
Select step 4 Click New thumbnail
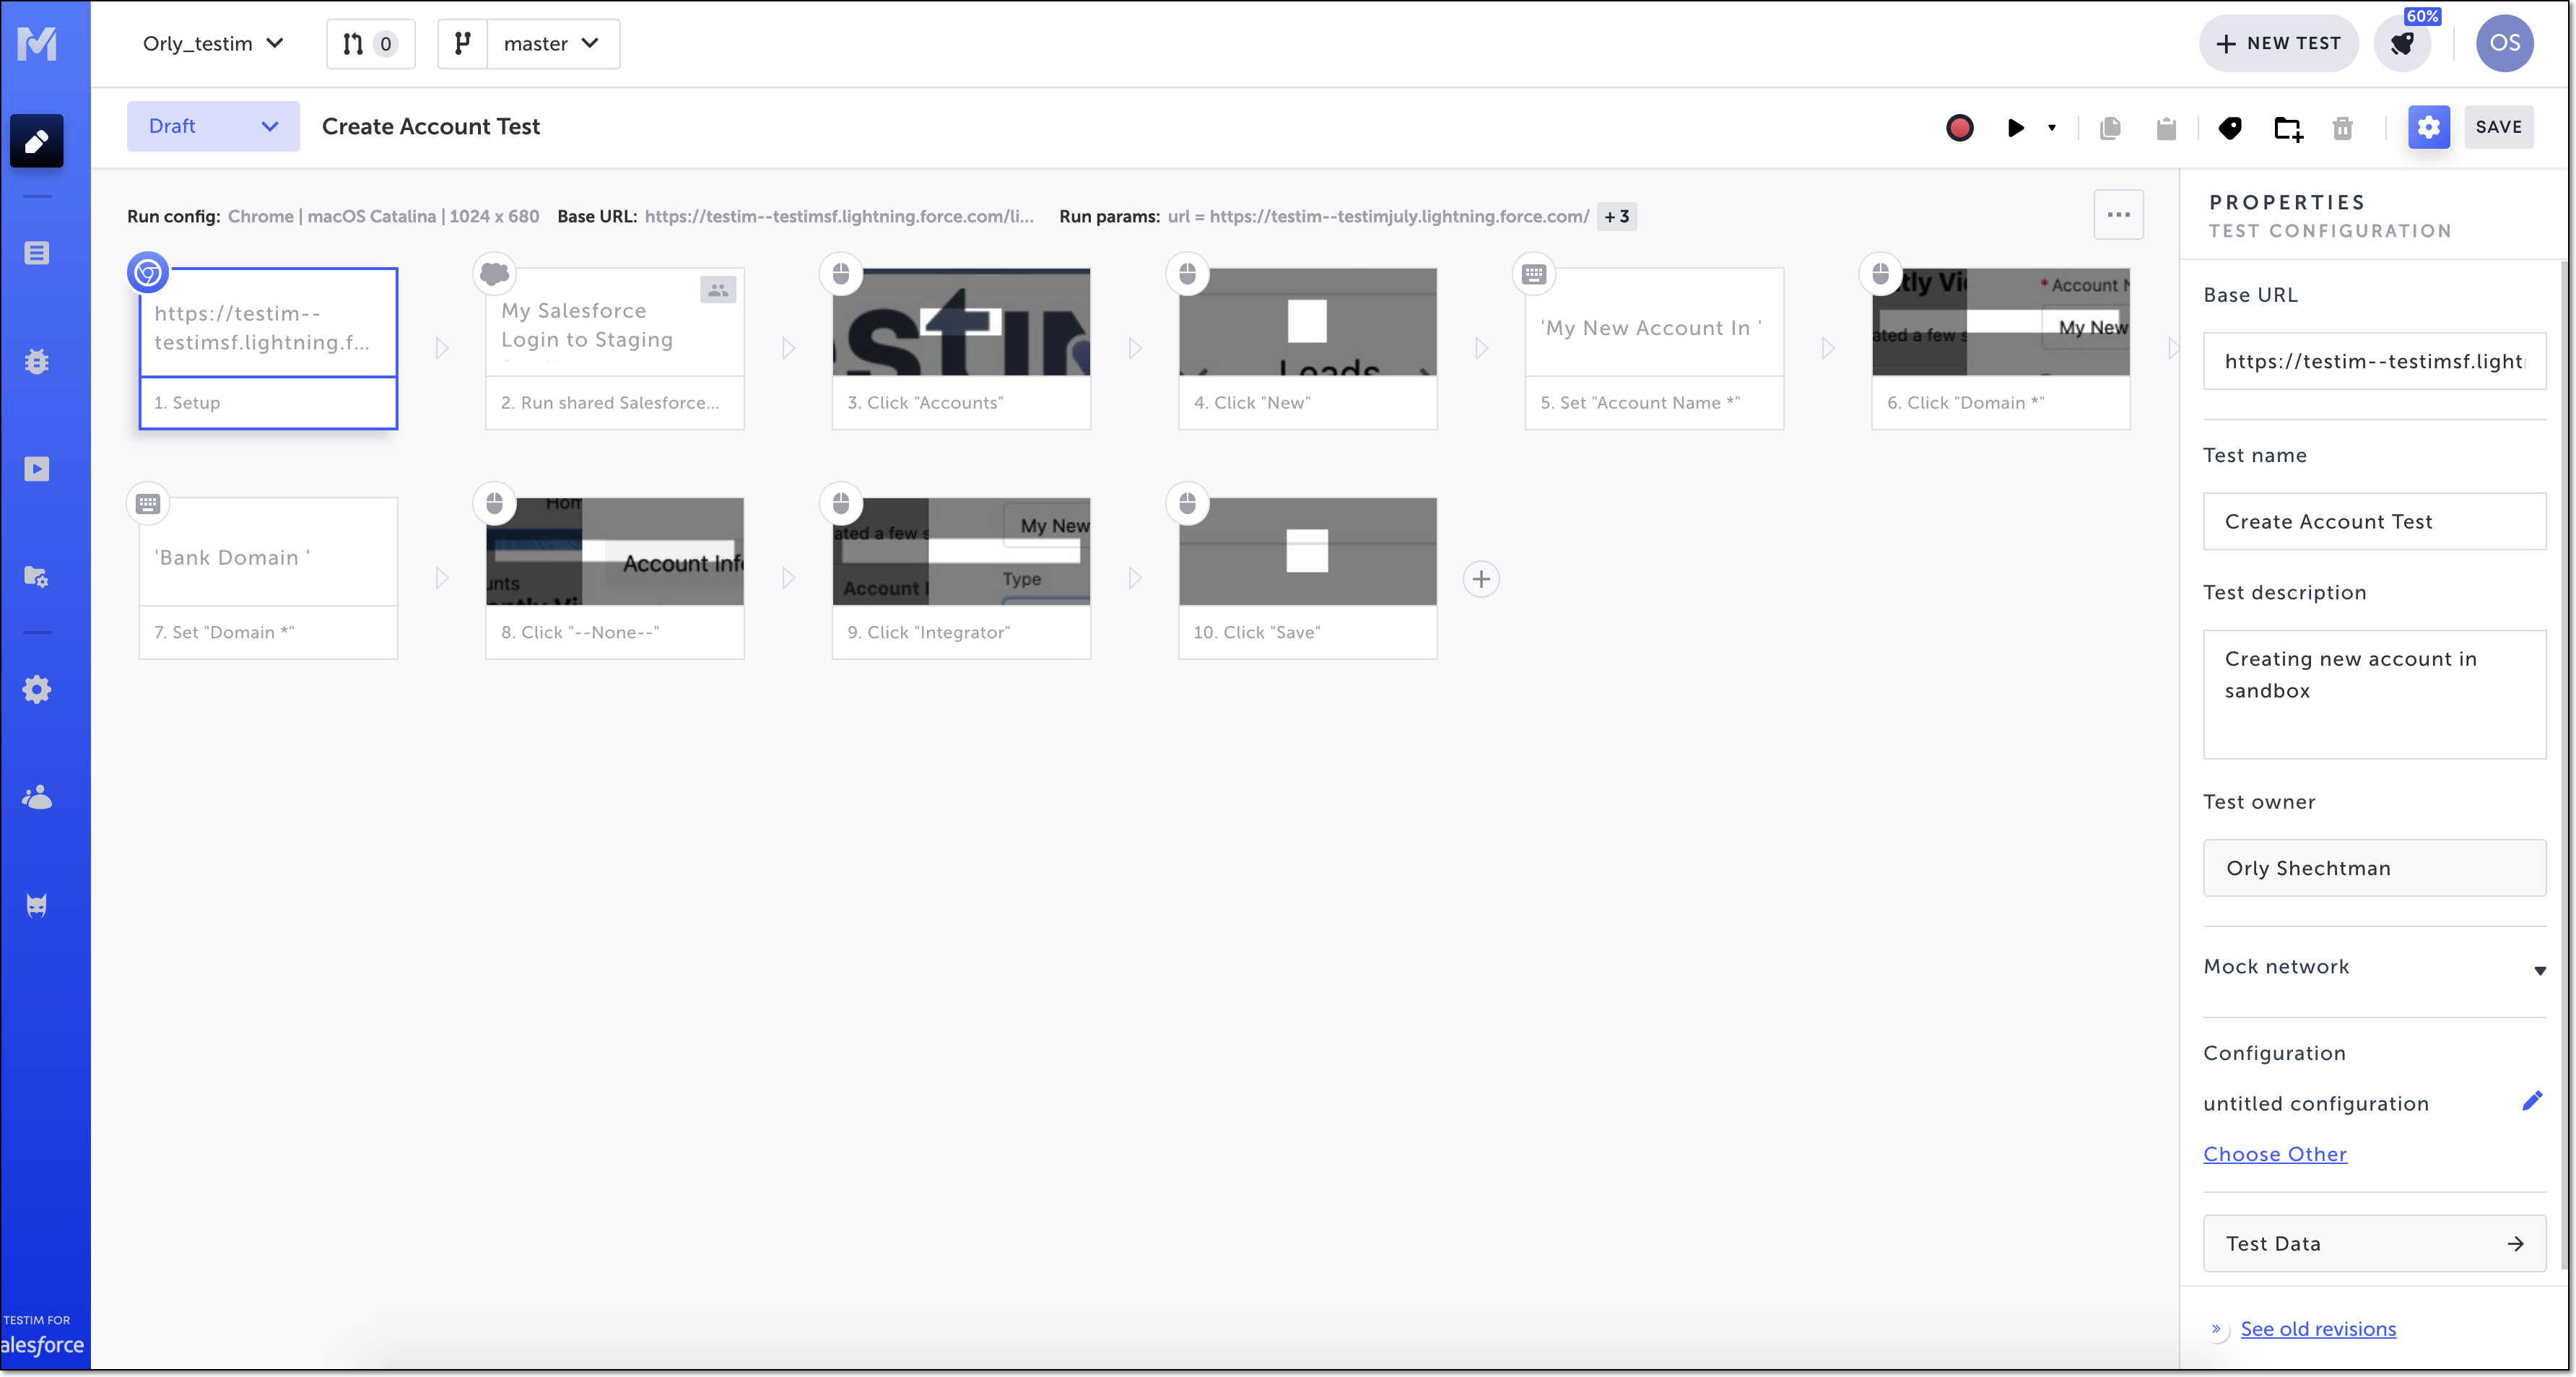pyautogui.click(x=1308, y=322)
